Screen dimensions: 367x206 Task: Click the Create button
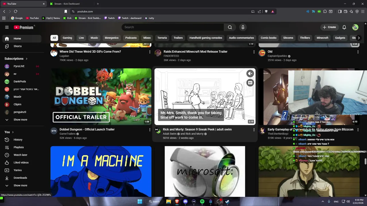[329, 27]
